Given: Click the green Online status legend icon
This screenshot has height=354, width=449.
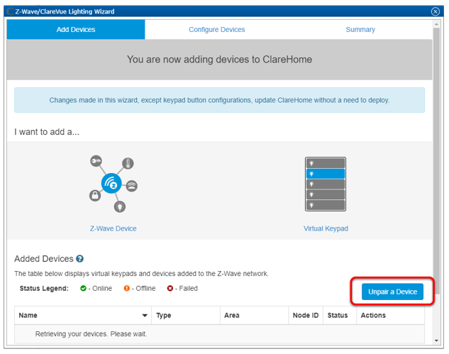Looking at the screenshot, I should pos(83,289).
